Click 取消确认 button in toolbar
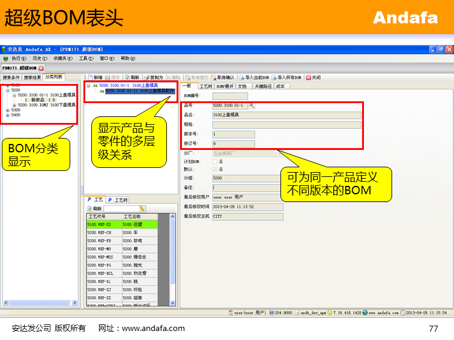 click(x=225, y=77)
